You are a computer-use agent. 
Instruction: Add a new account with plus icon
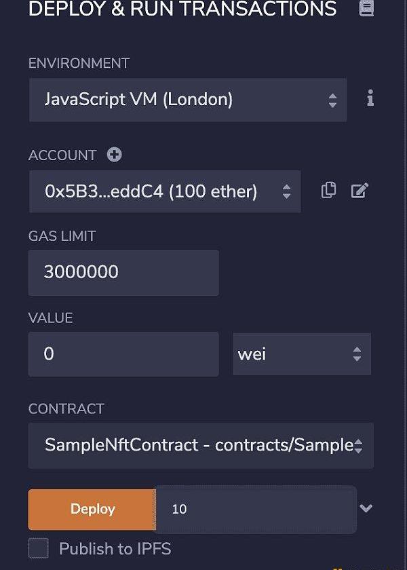point(115,155)
